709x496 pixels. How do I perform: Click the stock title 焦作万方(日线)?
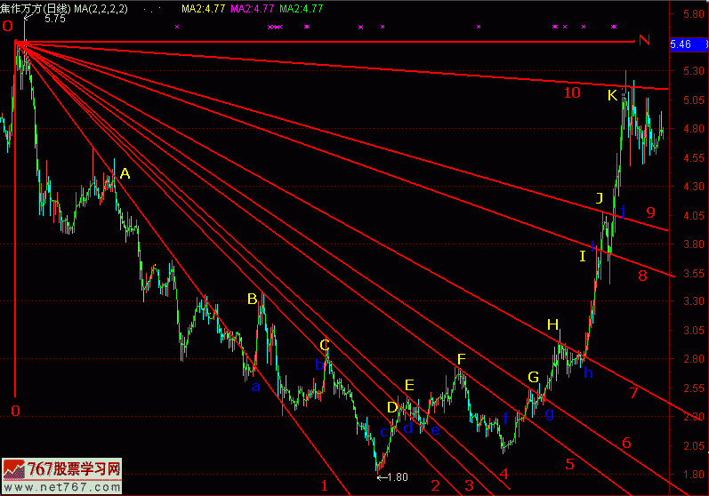(x=36, y=8)
